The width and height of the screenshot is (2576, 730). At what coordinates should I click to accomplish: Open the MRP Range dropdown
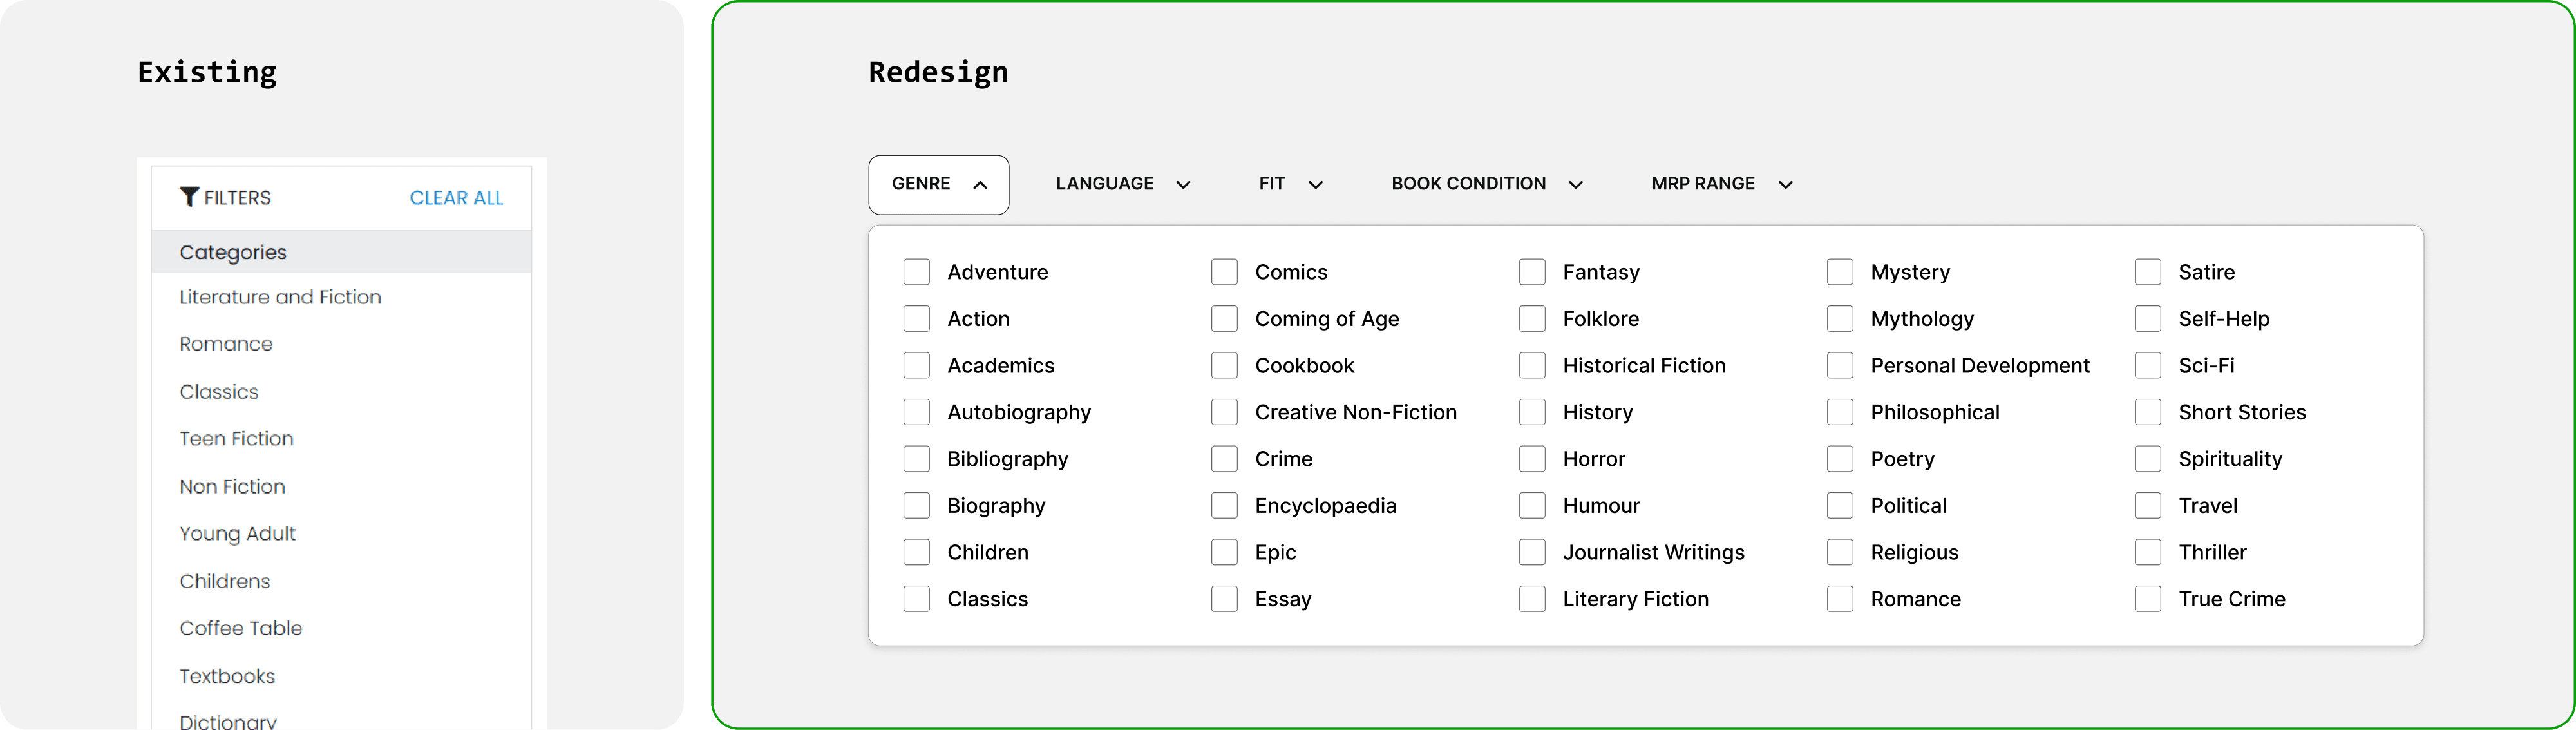click(x=1703, y=184)
